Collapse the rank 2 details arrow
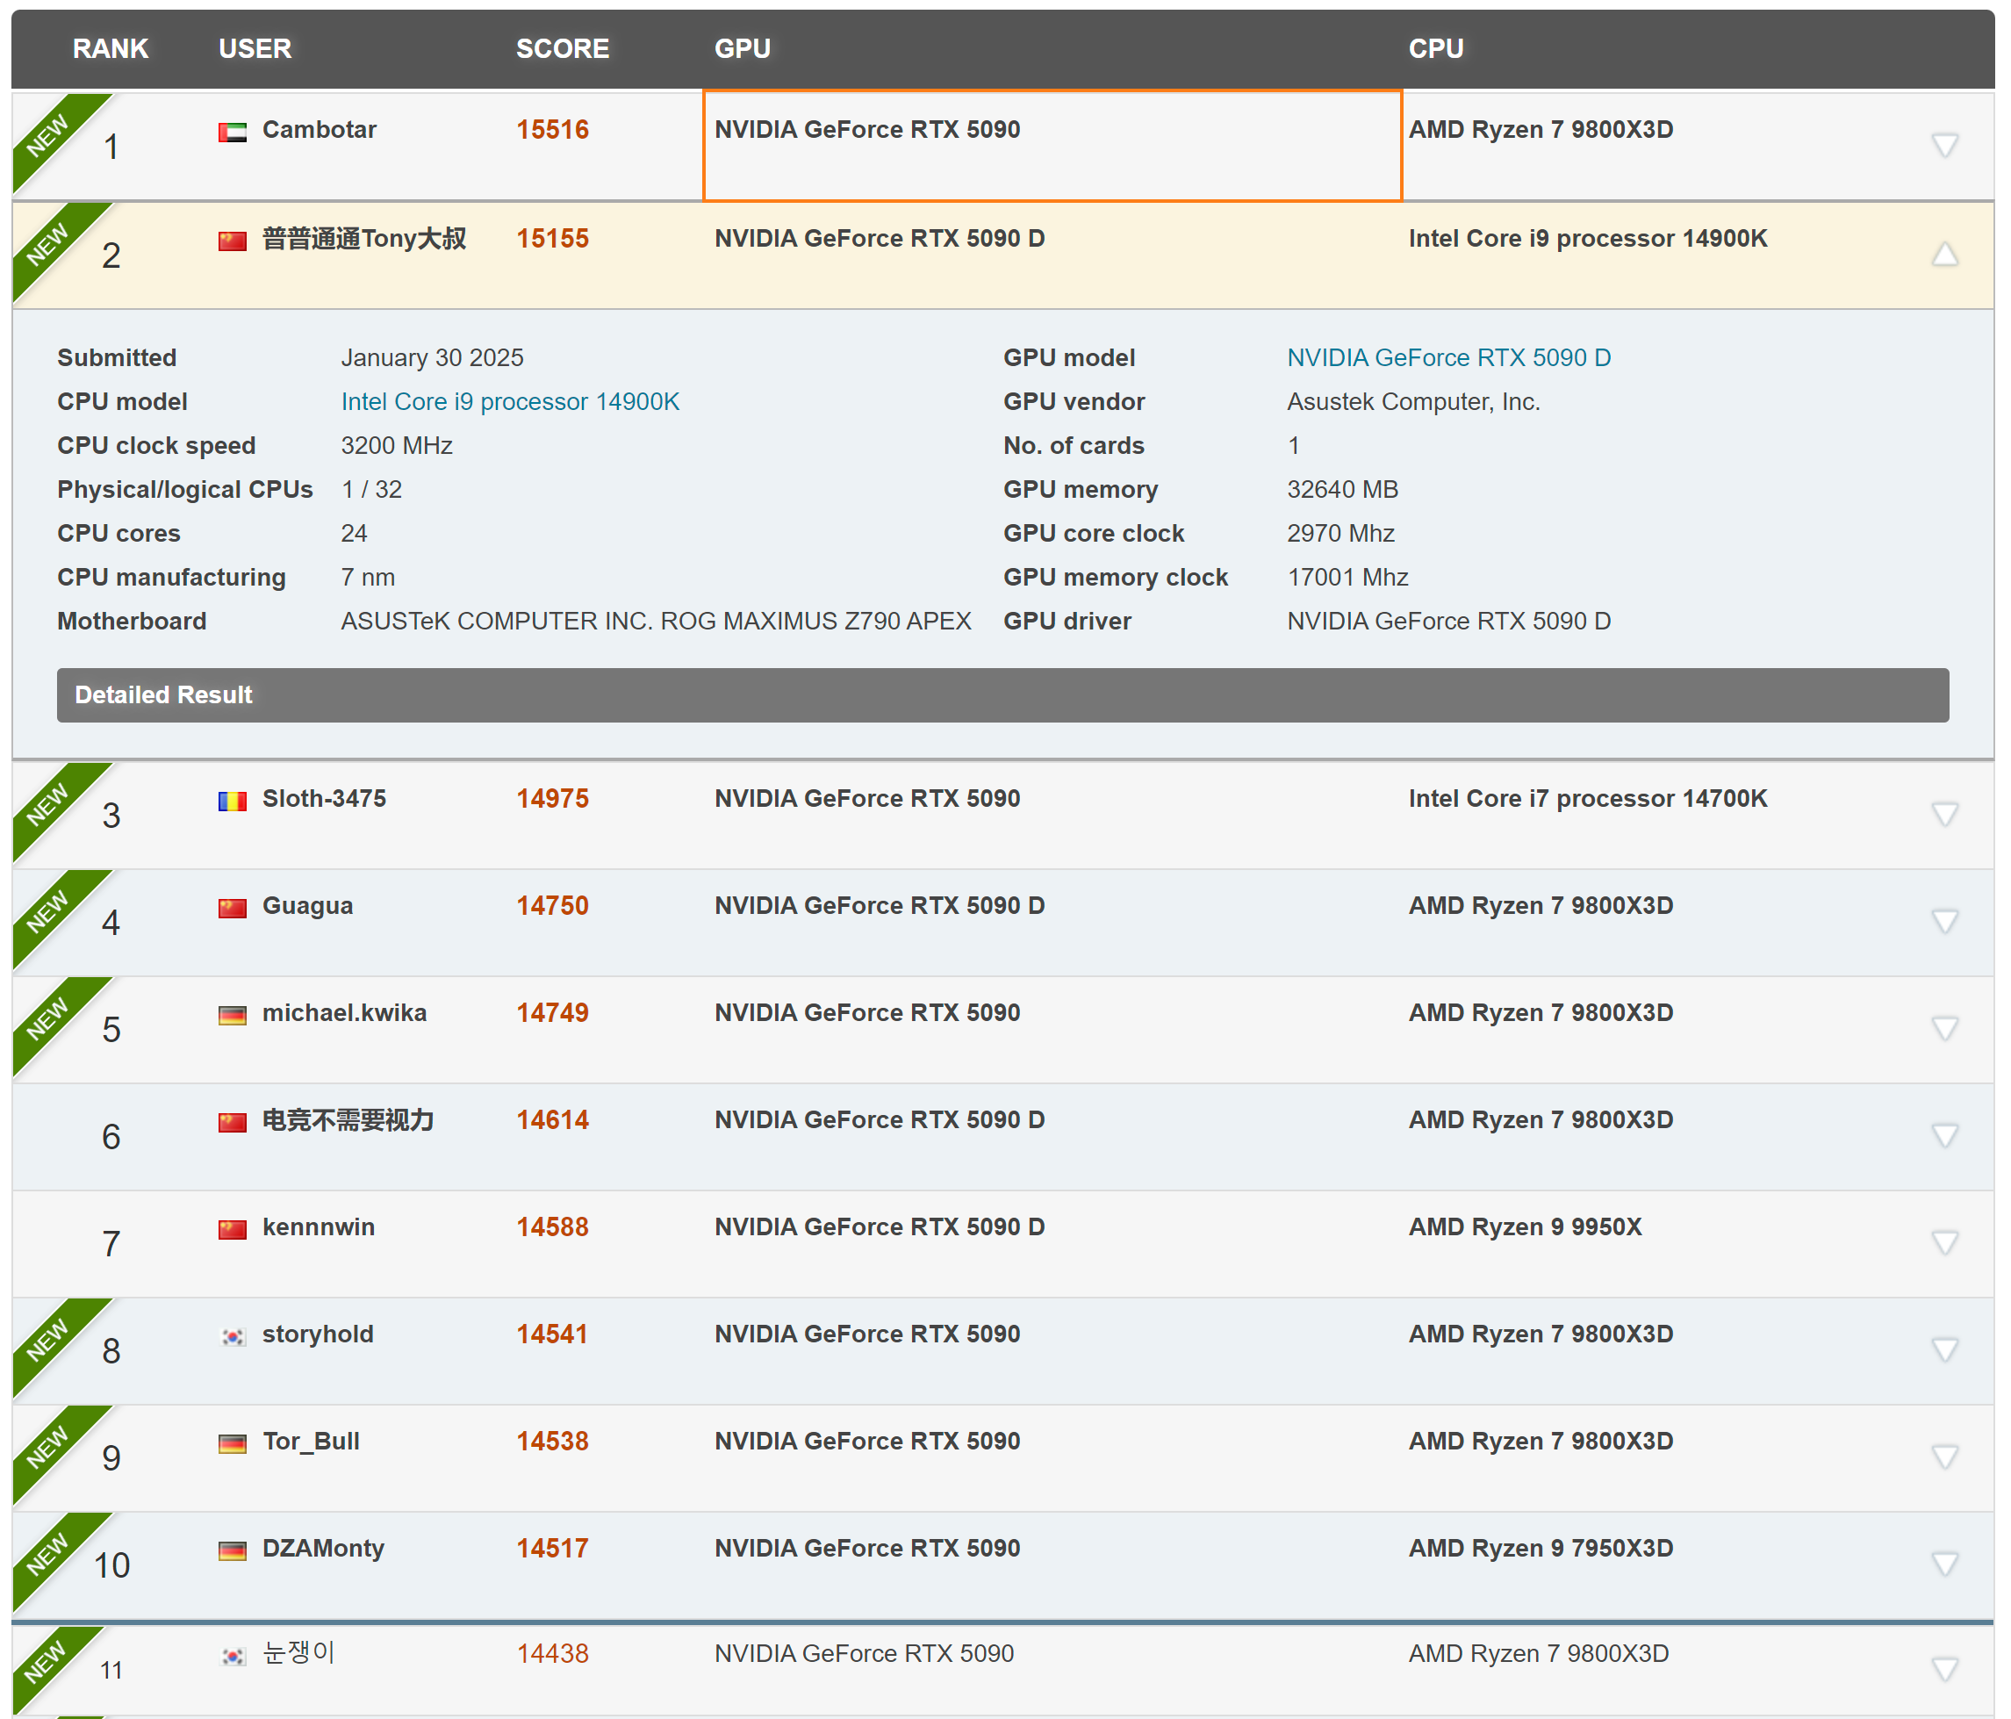The height and width of the screenshot is (1719, 2011). point(1943,255)
